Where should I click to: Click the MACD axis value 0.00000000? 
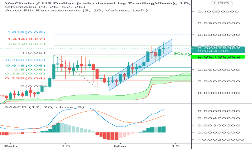tap(218, 132)
